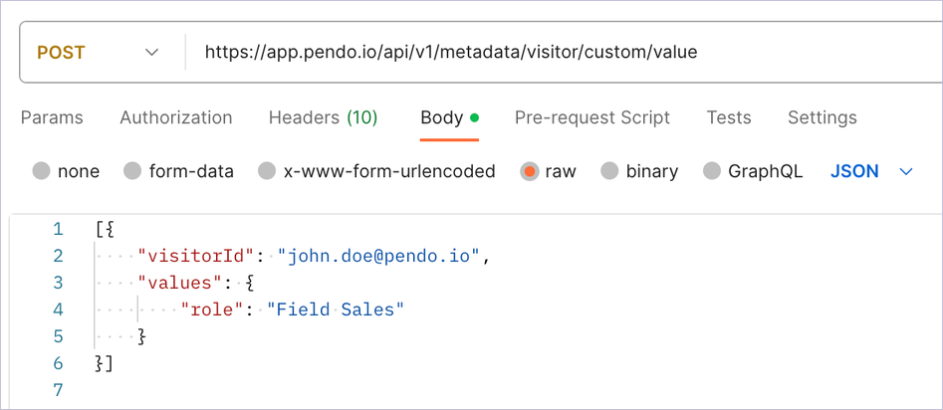Choose the GraphQL body option
The height and width of the screenshot is (410, 943).
tap(712, 171)
